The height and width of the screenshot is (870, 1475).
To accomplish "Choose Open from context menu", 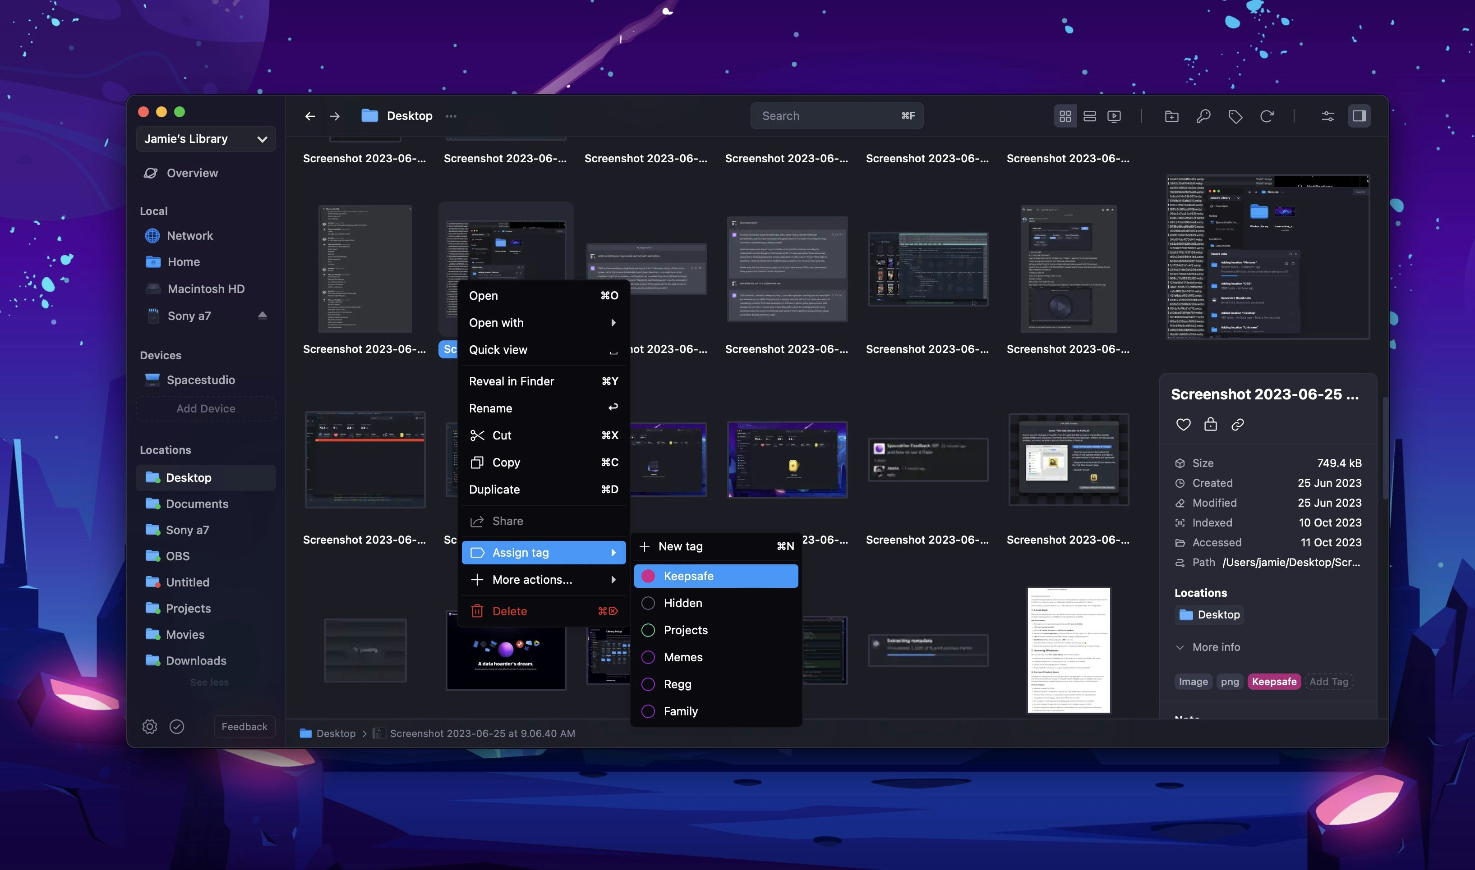I will 543,295.
